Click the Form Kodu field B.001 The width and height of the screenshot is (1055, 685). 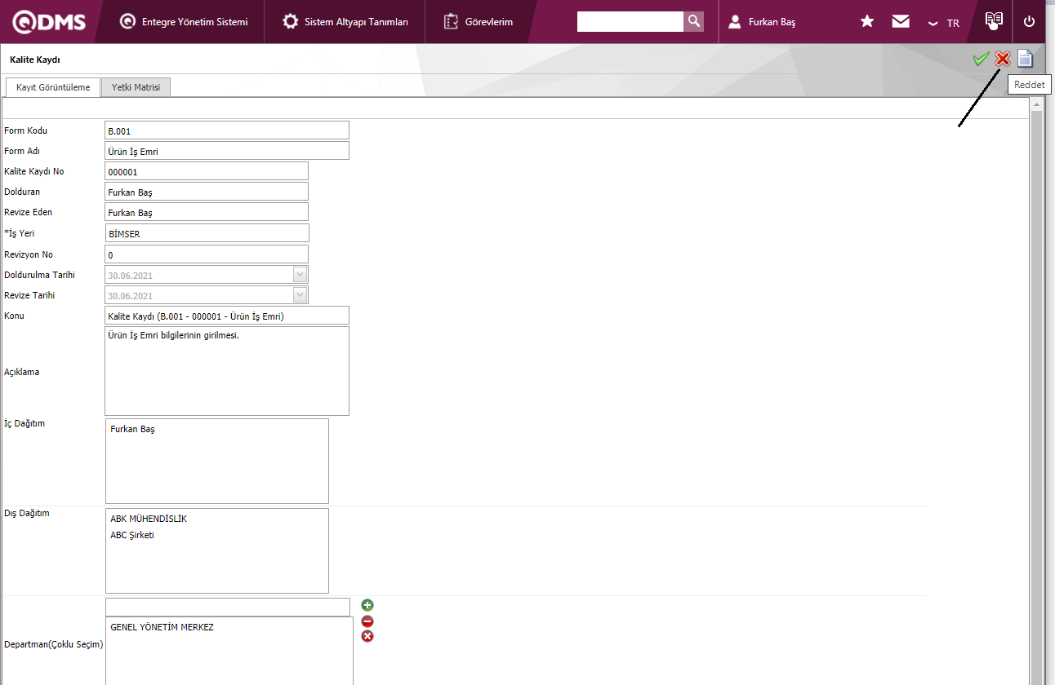(x=227, y=130)
